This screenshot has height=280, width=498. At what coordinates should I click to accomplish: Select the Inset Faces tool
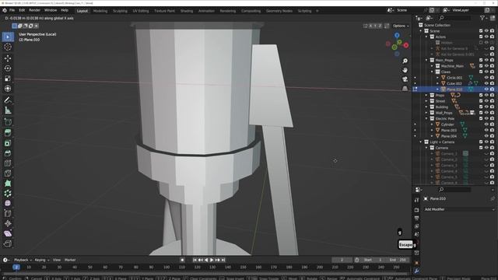[x=8, y=143]
